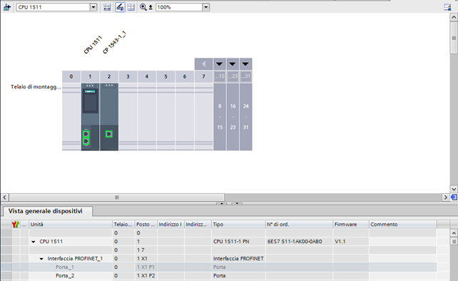This screenshot has width=458, height=281.
Task: Click the zoom magnifier icon
Action: (143, 7)
